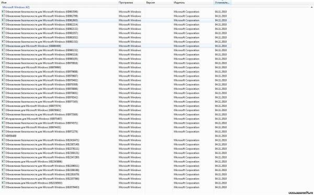The height and width of the screenshot is (195, 314).
Task: Sort updates by the Программа column header
Action: point(126,3)
